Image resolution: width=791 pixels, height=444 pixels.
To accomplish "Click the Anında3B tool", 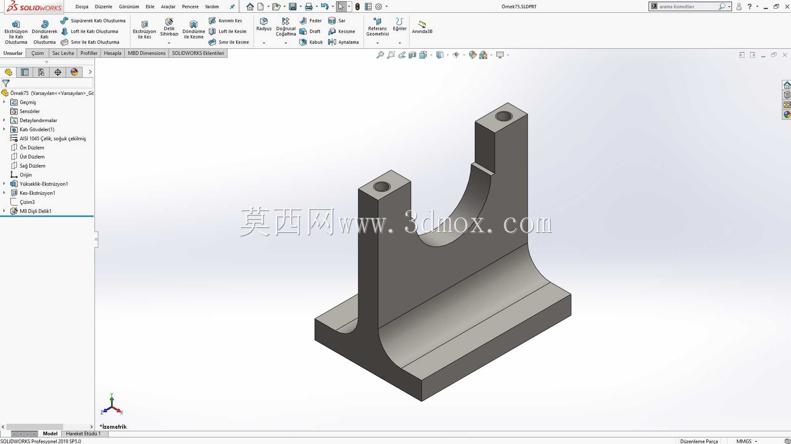I will click(422, 27).
